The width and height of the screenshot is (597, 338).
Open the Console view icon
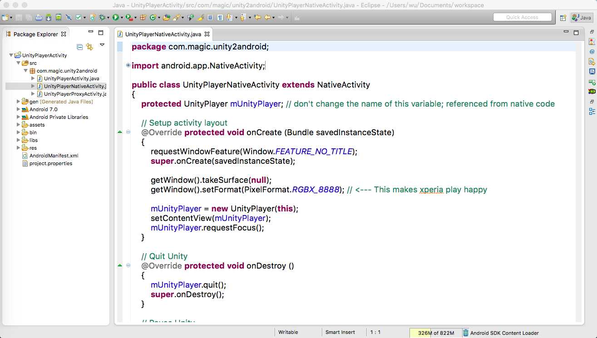click(592, 71)
